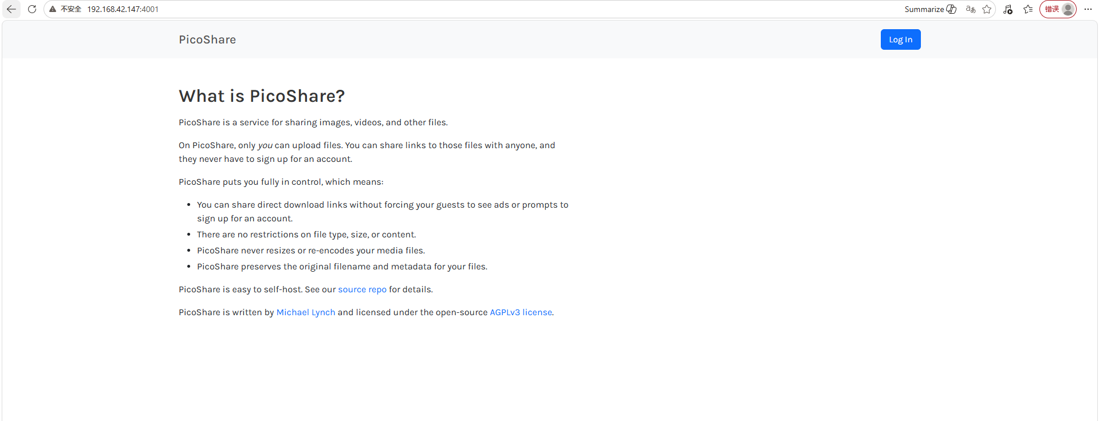Click the blue Log In button

tap(900, 39)
